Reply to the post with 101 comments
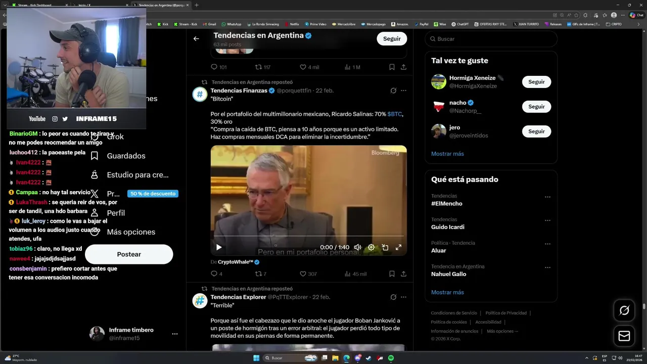Screen dimensions: 647x364 coord(218,67)
